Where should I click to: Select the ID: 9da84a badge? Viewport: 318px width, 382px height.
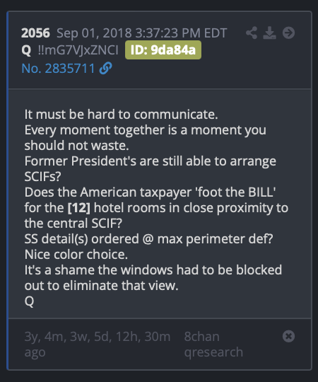163,50
